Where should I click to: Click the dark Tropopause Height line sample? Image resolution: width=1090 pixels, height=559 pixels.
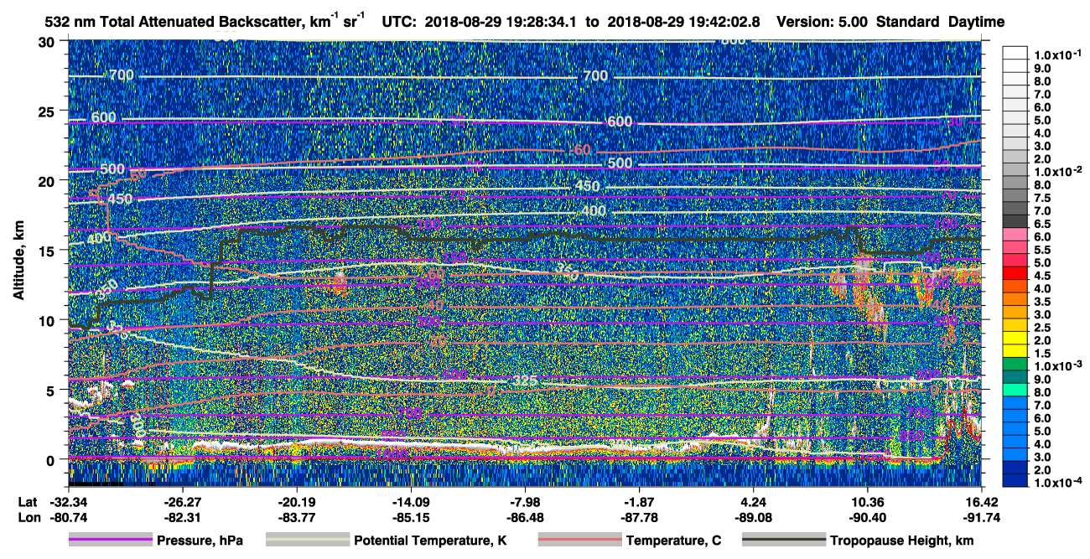point(783,541)
